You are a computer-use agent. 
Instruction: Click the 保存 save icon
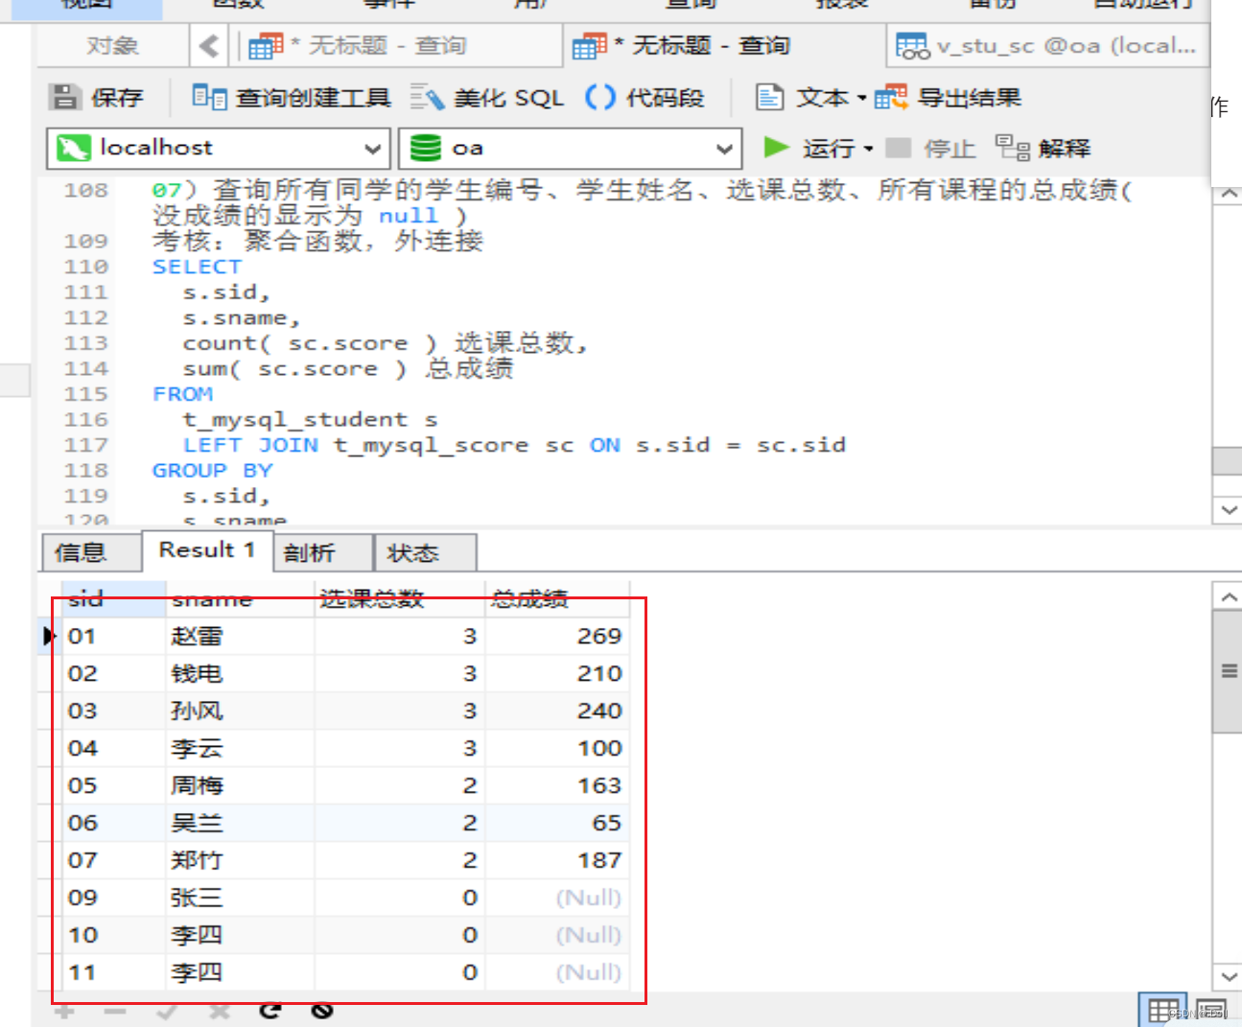(x=65, y=97)
